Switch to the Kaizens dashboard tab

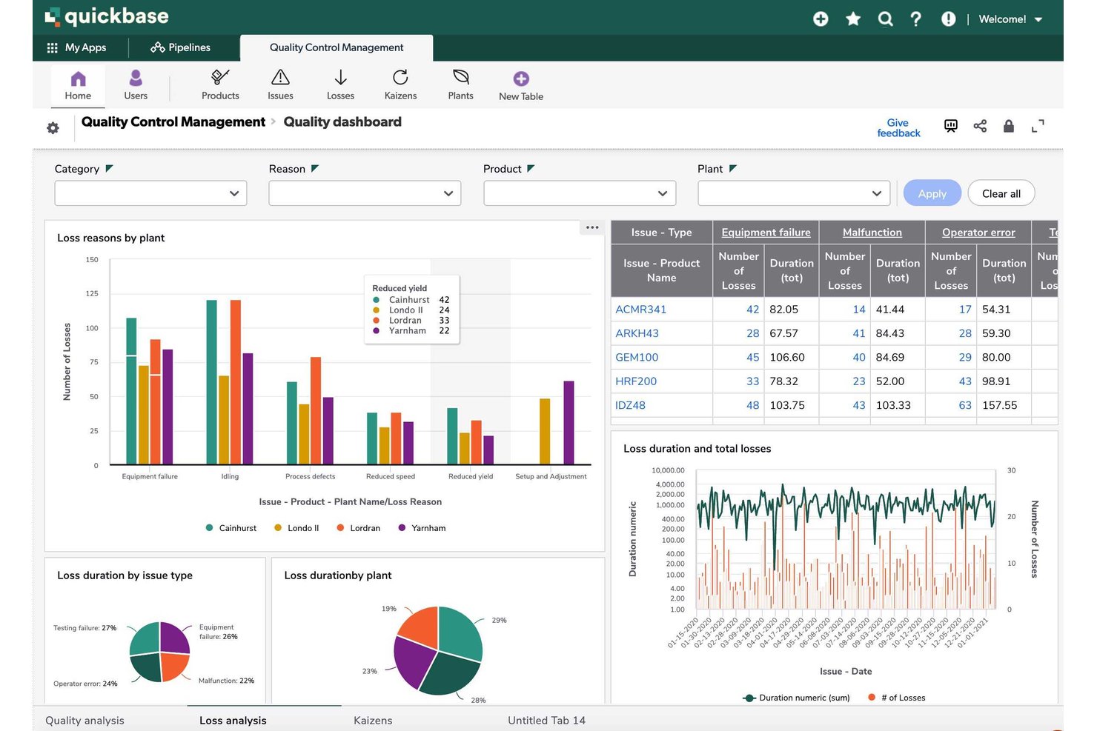click(x=373, y=720)
